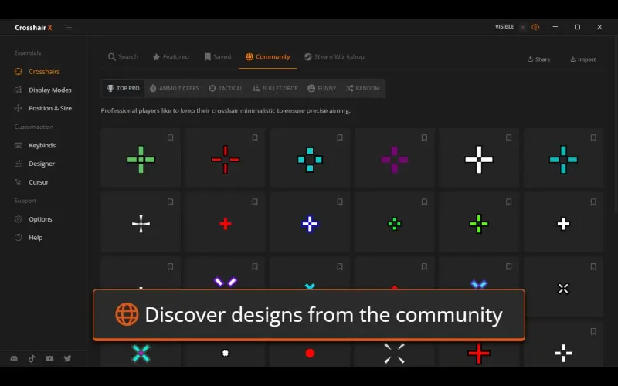Open the Twitter link icon
This screenshot has width=618, height=386.
pyautogui.click(x=68, y=358)
